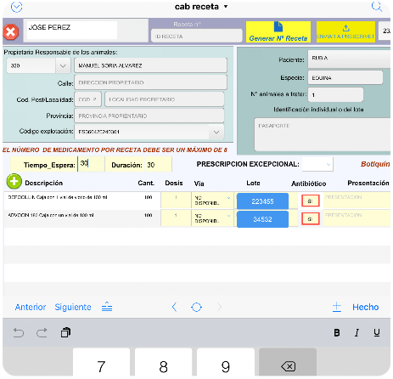Viewport: 393px width, 379px height.
Task: Open the Código explotación dropdown arrow
Action: click(x=216, y=132)
